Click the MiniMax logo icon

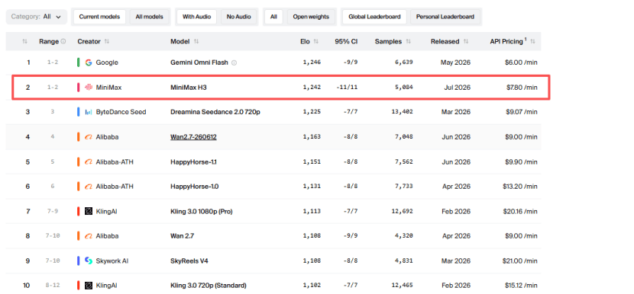[89, 87]
